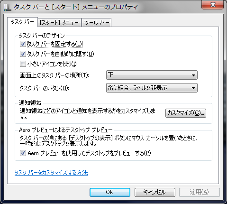Open the ツール バー tab
The image size is (227, 204).
[97, 23]
